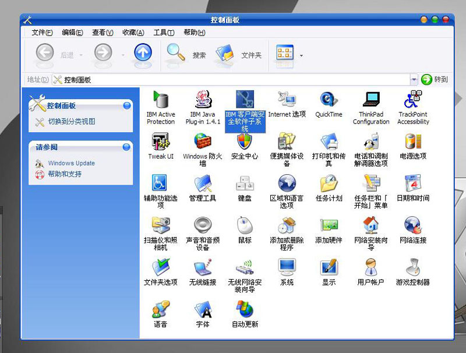The width and height of the screenshot is (466, 353).
Task: Open the 文件(F) menu
Action: point(42,33)
